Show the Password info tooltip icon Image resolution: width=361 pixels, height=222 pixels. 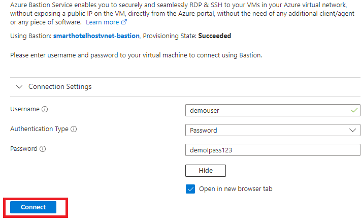tap(43, 149)
